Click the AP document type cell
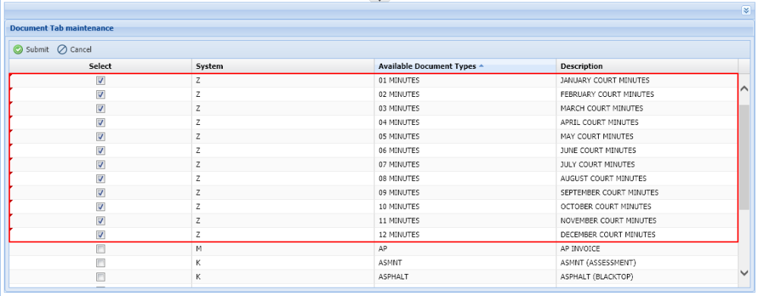The image size is (758, 296). click(465, 248)
